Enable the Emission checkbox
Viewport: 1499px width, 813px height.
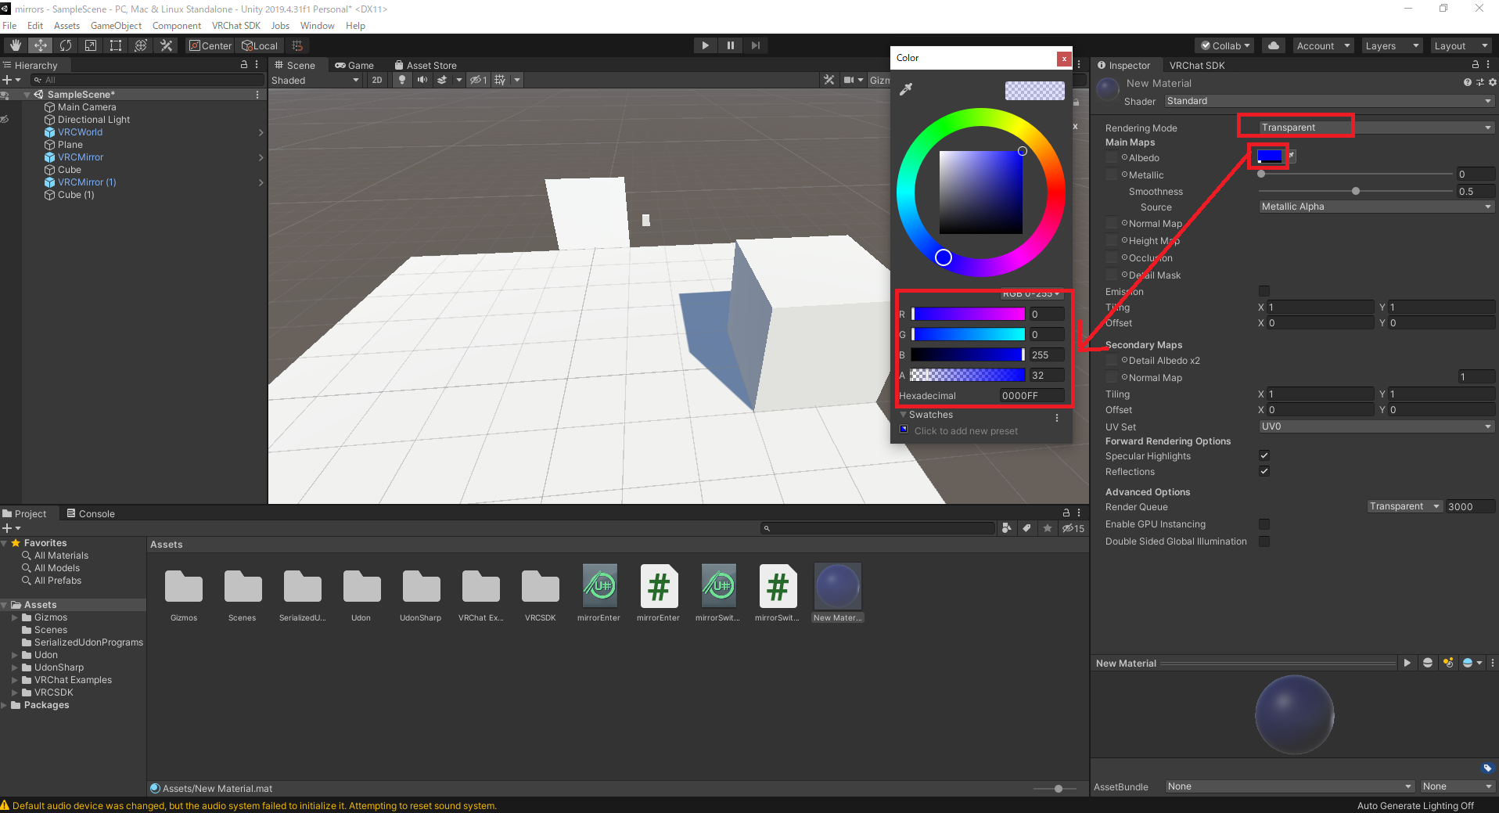1264,291
